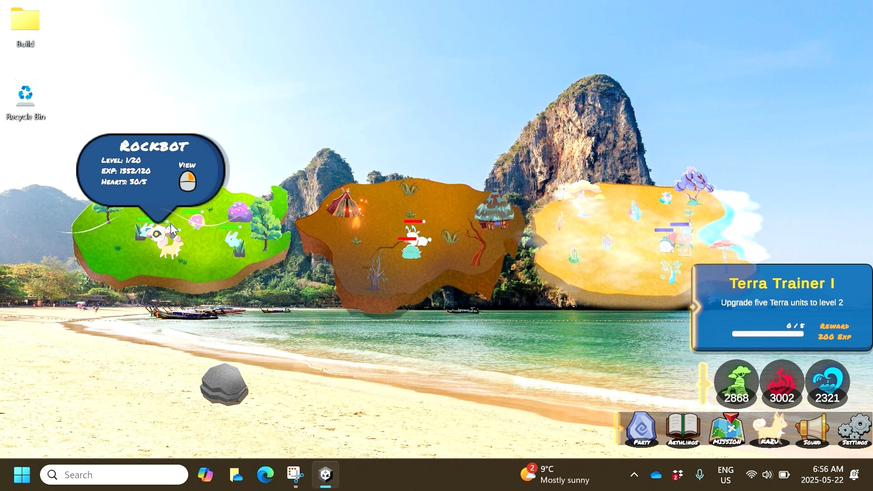The width and height of the screenshot is (873, 491).
Task: Click the red flame resource showing 3002
Action: (781, 383)
